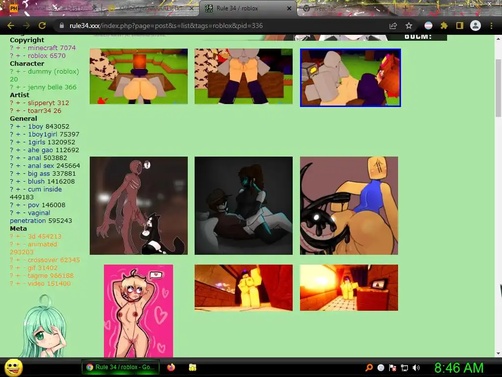
Task: Open the Chrome profile avatar
Action: click(476, 26)
